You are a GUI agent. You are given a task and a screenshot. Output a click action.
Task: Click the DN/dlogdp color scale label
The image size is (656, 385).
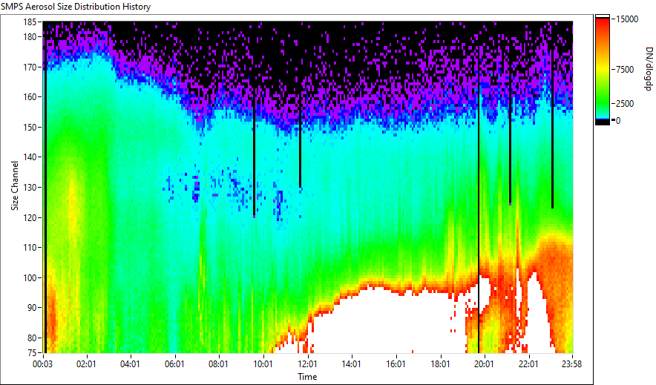coord(649,68)
